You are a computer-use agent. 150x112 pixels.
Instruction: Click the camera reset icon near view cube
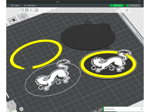click(21, 109)
